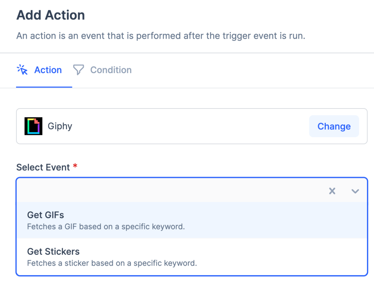Select the Get GIFs event option
This screenshot has width=374, height=293.
(45, 215)
